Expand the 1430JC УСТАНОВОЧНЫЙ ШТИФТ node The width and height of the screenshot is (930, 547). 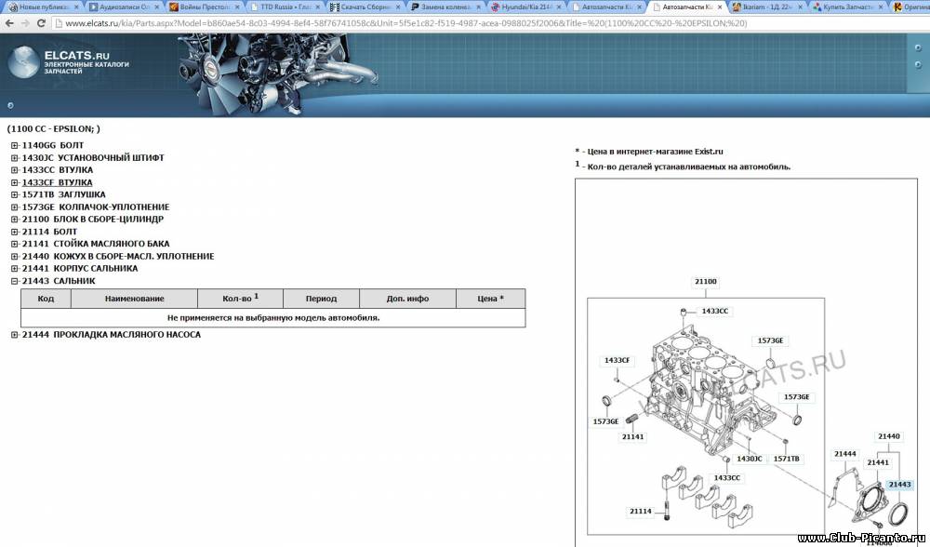[14, 158]
